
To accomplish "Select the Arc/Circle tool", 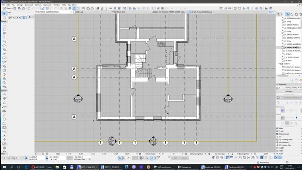I will coord(4,119).
